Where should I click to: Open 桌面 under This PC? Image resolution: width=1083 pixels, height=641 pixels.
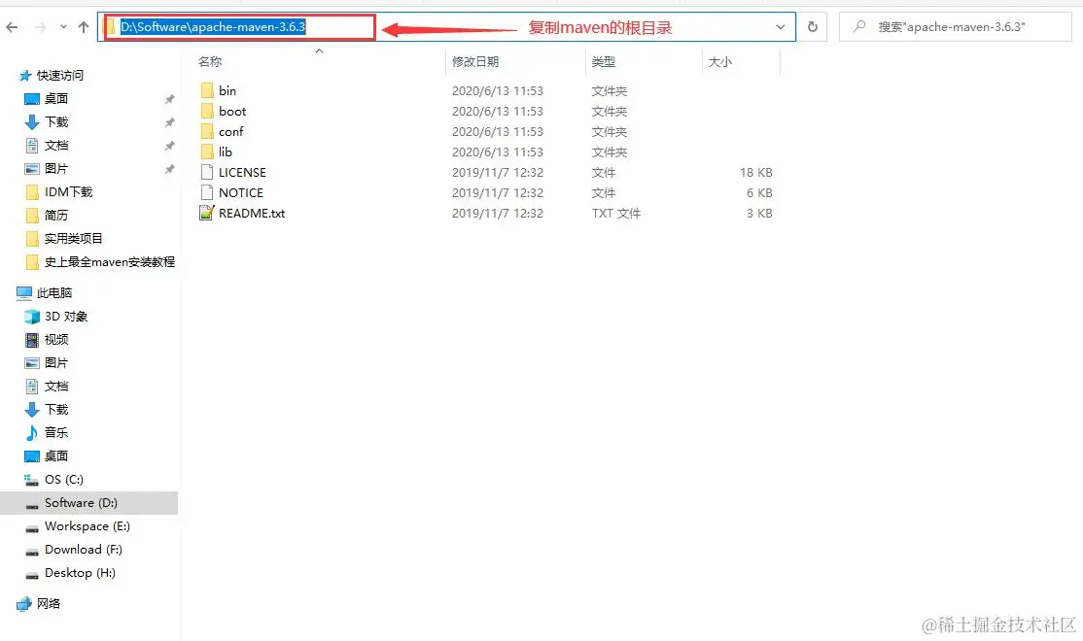coord(56,456)
